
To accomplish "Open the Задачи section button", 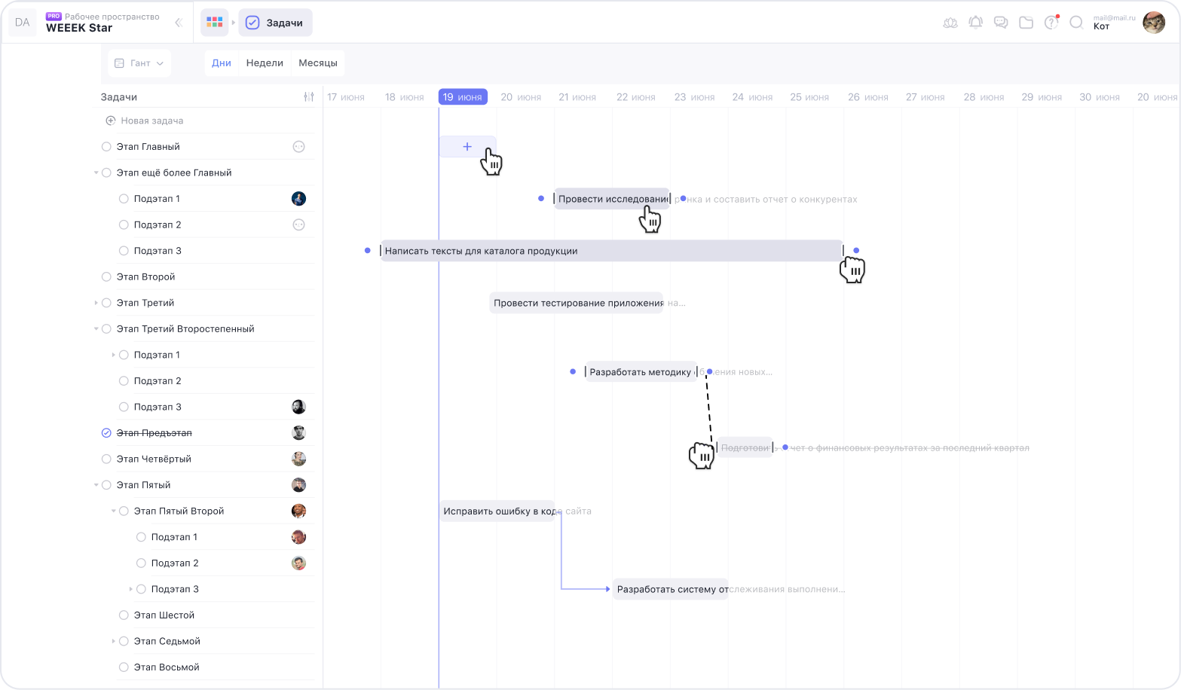I will 275,23.
